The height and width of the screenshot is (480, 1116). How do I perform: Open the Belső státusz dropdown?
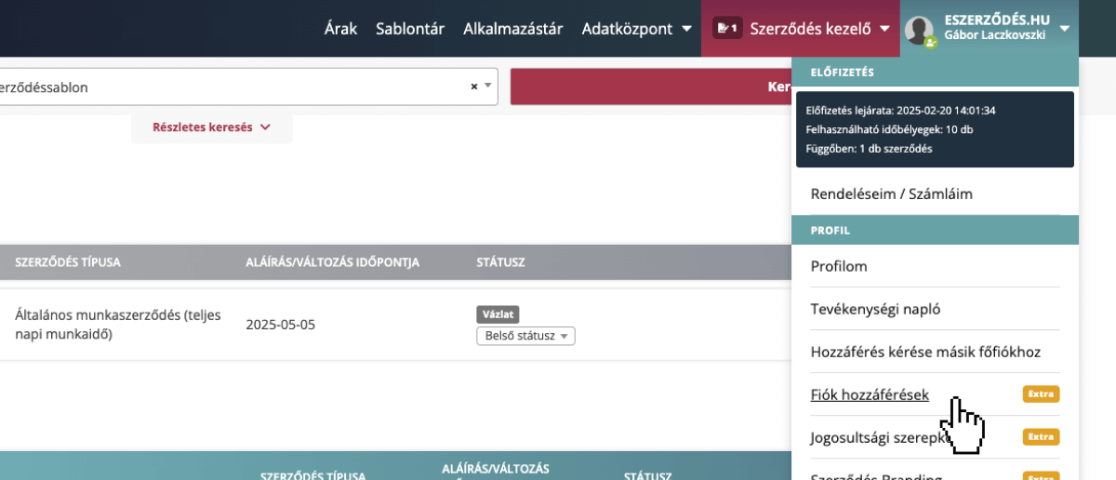pos(525,336)
